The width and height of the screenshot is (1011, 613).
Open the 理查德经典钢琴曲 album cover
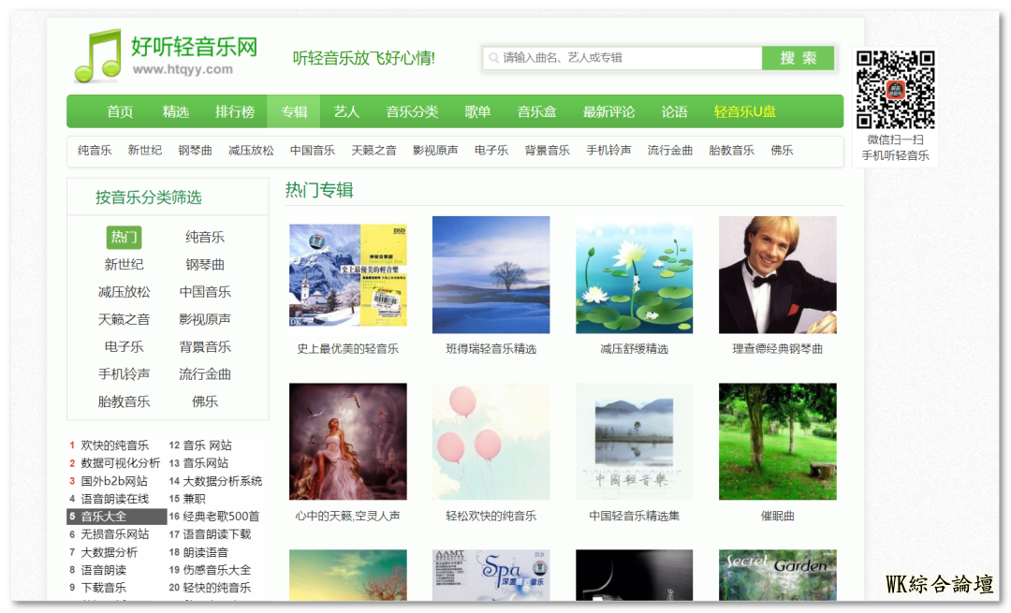coord(778,274)
